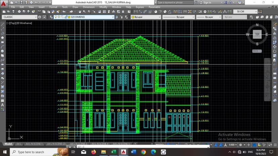This screenshot has width=278, height=156.
Task: Click the Undo arrow in standard toolbar
Action: 64,12
